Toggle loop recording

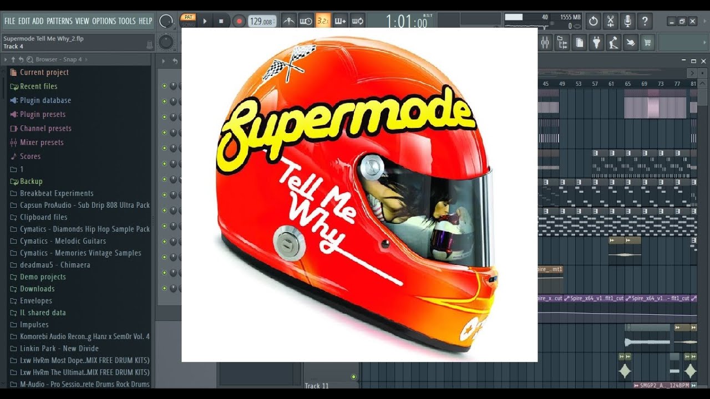pos(358,21)
